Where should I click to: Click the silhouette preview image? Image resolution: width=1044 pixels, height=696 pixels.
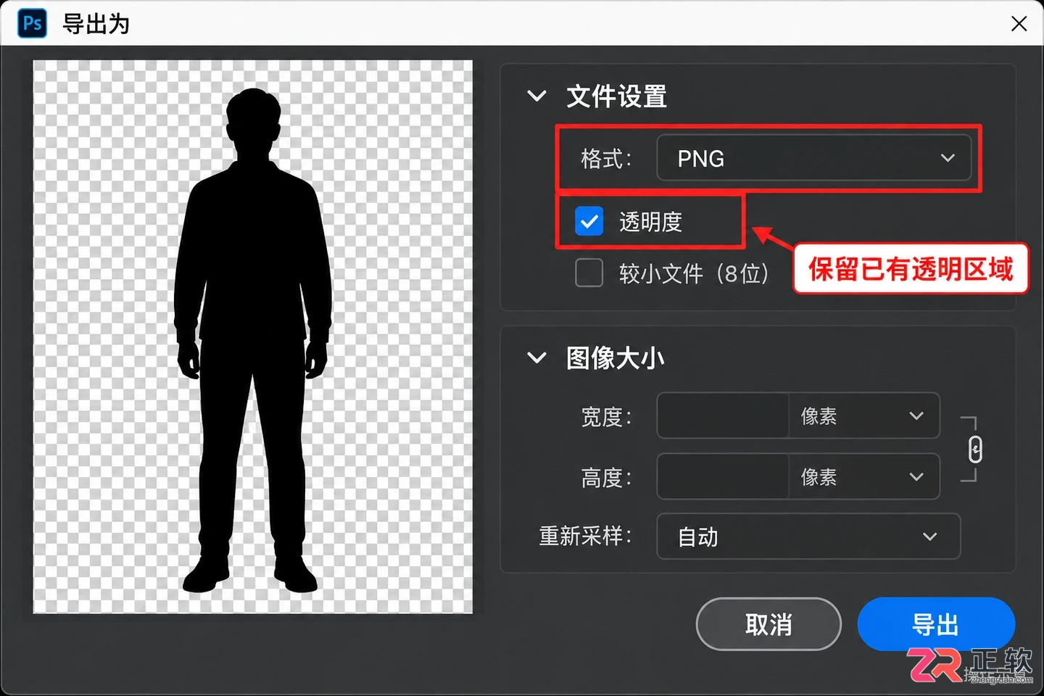pyautogui.click(x=253, y=336)
